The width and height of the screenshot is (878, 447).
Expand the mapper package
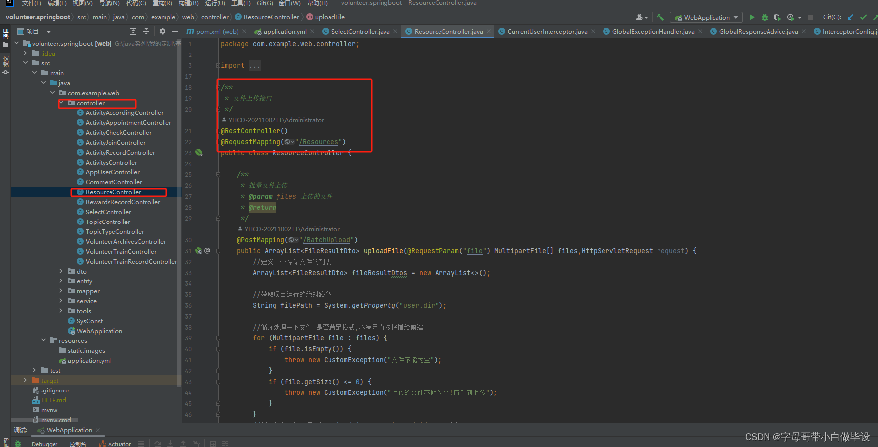click(x=61, y=291)
